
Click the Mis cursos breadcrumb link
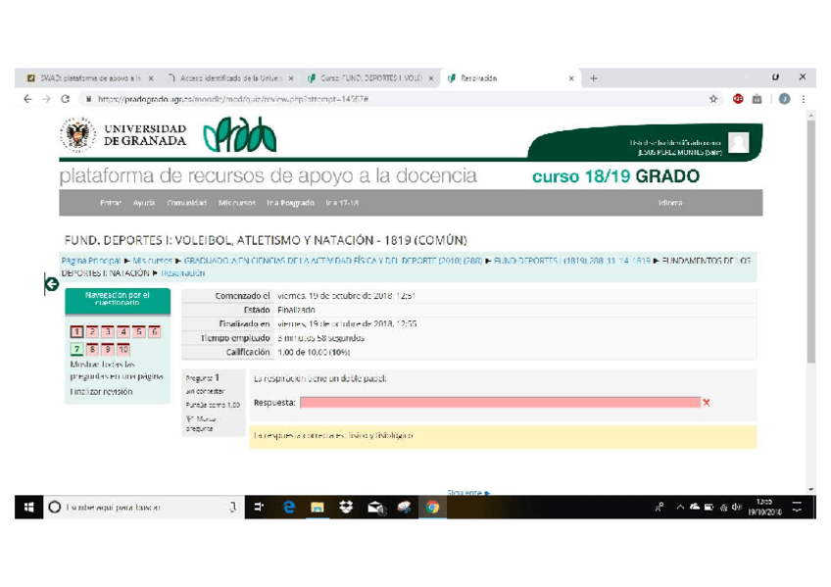coord(152,261)
